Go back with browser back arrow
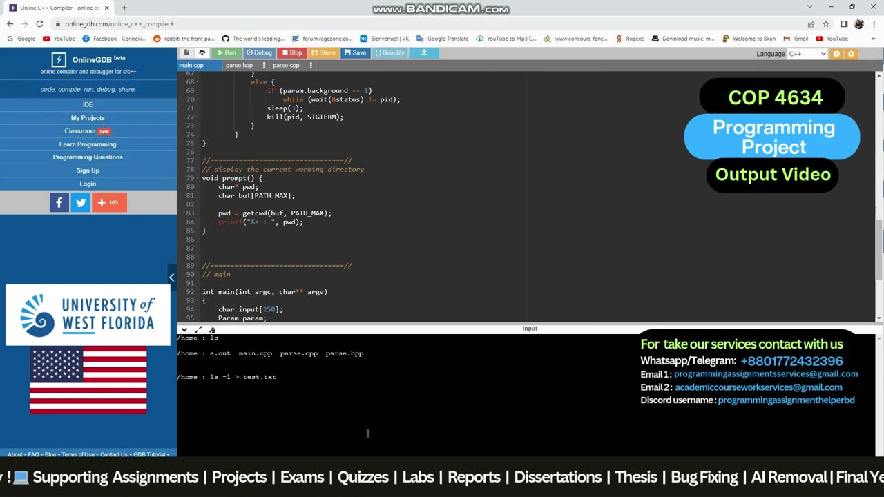Image resolution: width=884 pixels, height=497 pixels. (10, 23)
